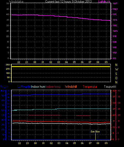Select the Luftfeuchte legend label
Viewport: 124px width, 147px height.
[24, 87]
